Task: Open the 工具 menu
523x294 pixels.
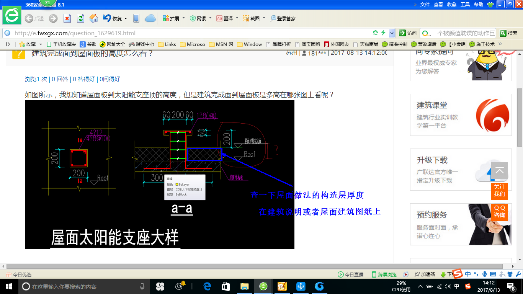Action: [x=465, y=5]
